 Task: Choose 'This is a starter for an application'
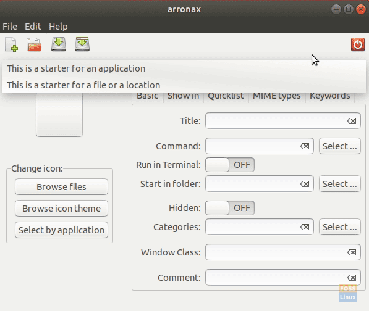[x=184, y=68]
